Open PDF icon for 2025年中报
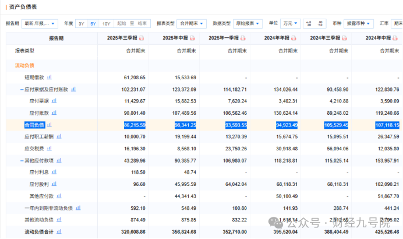This screenshot has width=403, height=239. [x=192, y=38]
